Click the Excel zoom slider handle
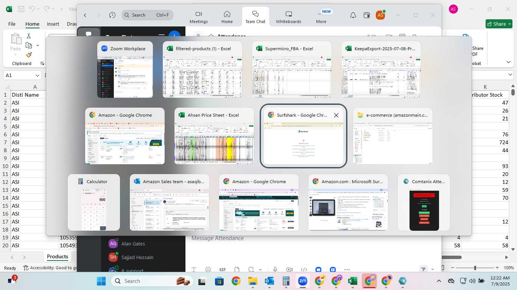This screenshot has height=290, width=517. tap(475, 268)
